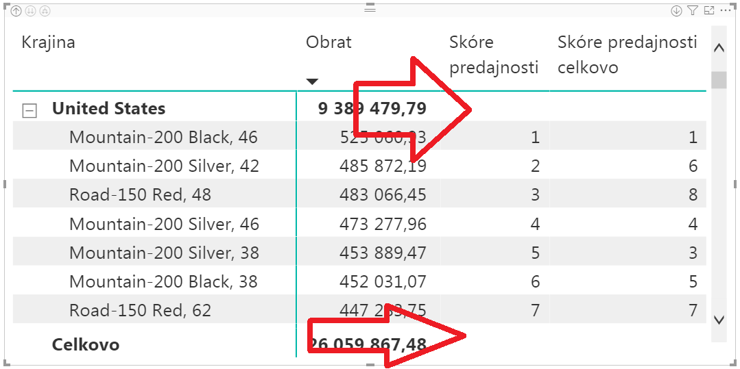740x369 pixels.
Task: Click the drag handle at visual top
Action: click(370, 10)
